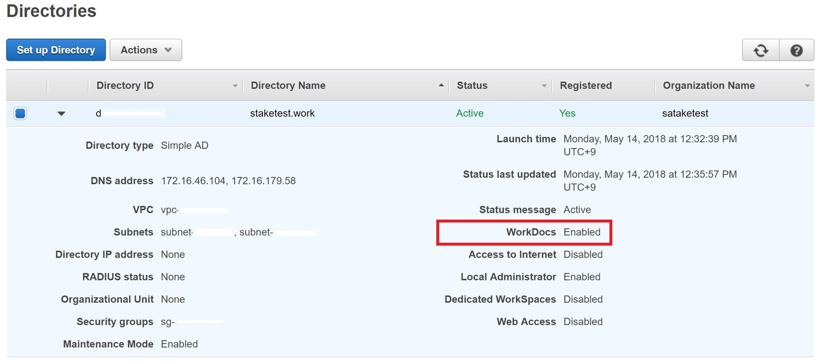
Task: Sort by Organization Name column header
Action: (709, 86)
